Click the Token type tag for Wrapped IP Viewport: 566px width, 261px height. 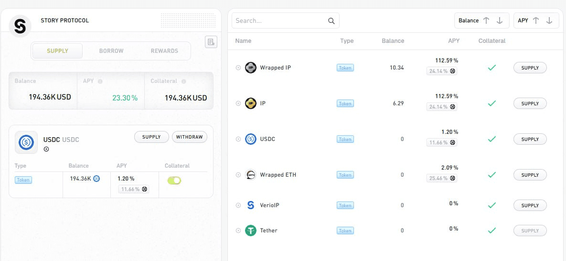point(345,68)
